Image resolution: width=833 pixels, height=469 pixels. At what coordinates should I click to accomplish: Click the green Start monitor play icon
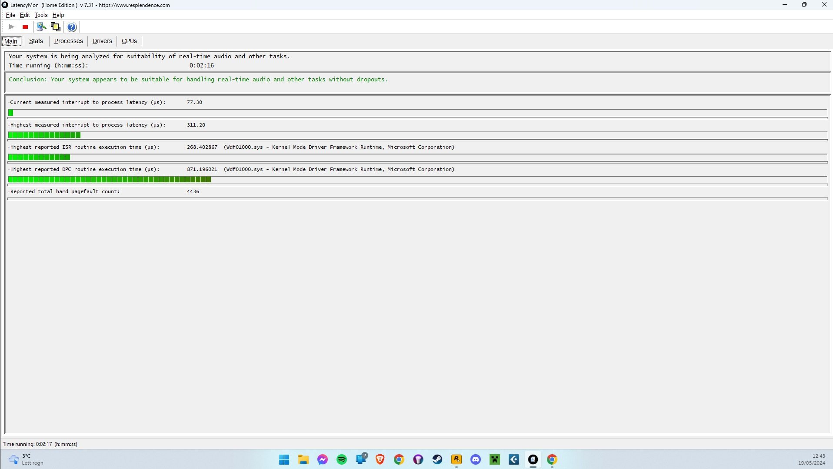[x=12, y=27]
